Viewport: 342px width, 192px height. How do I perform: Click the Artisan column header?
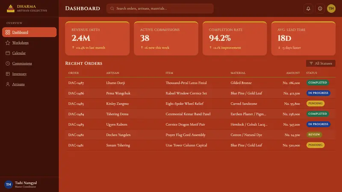112,73
